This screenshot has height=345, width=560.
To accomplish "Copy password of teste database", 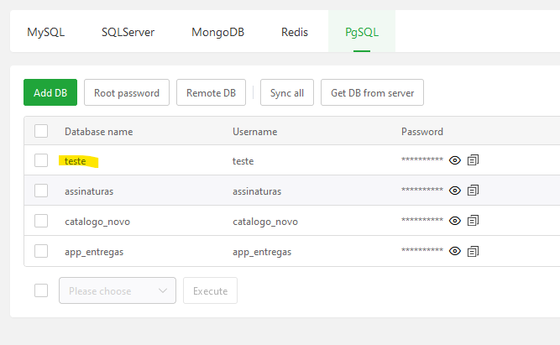I will tap(473, 160).
